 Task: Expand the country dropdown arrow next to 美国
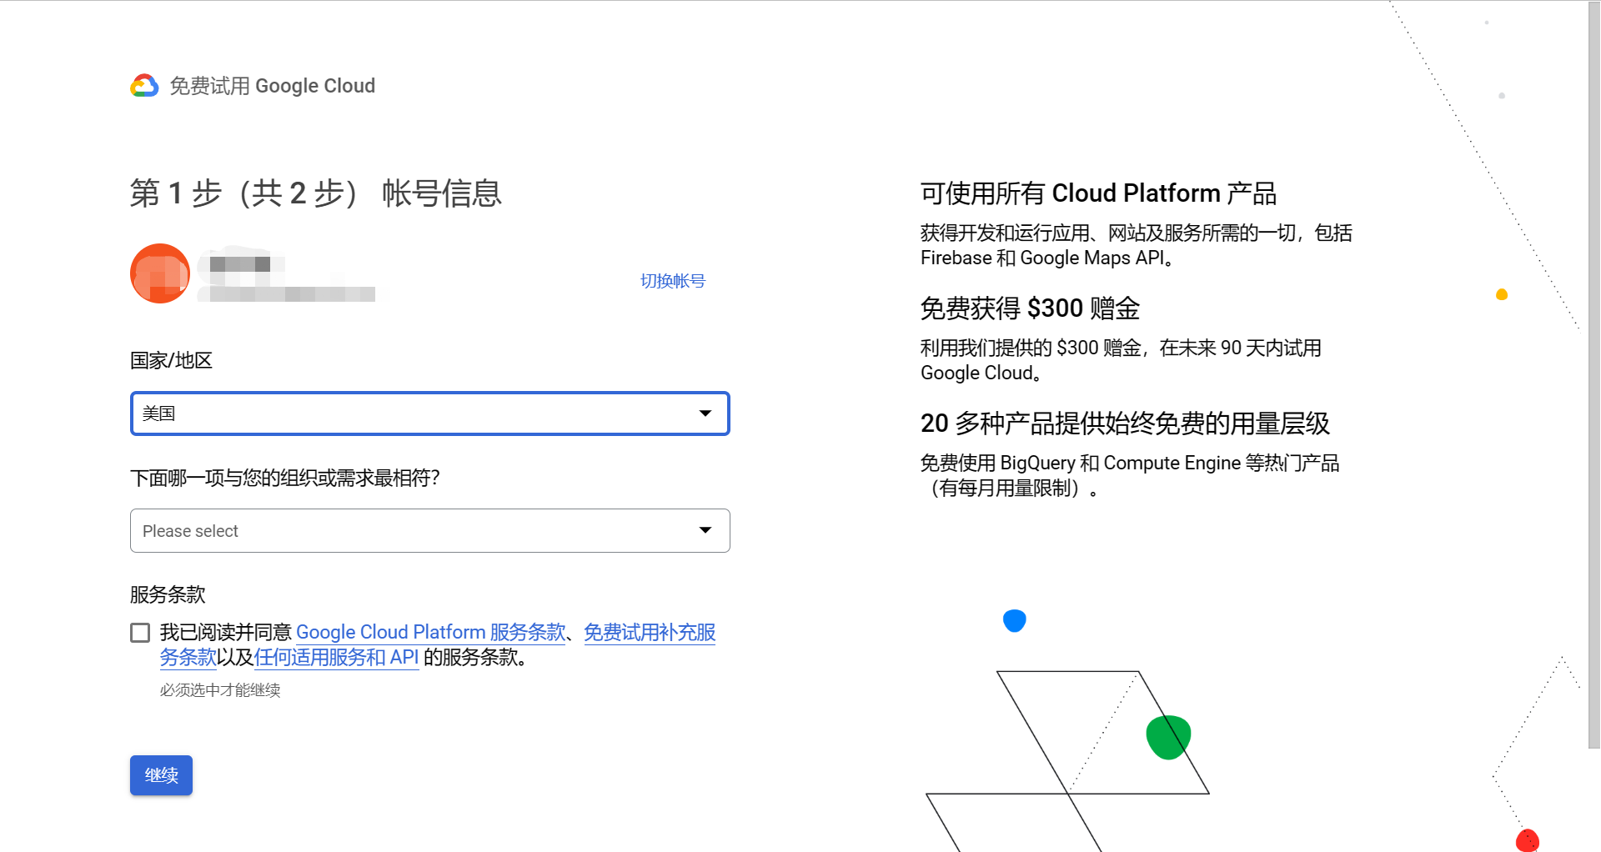pos(705,413)
